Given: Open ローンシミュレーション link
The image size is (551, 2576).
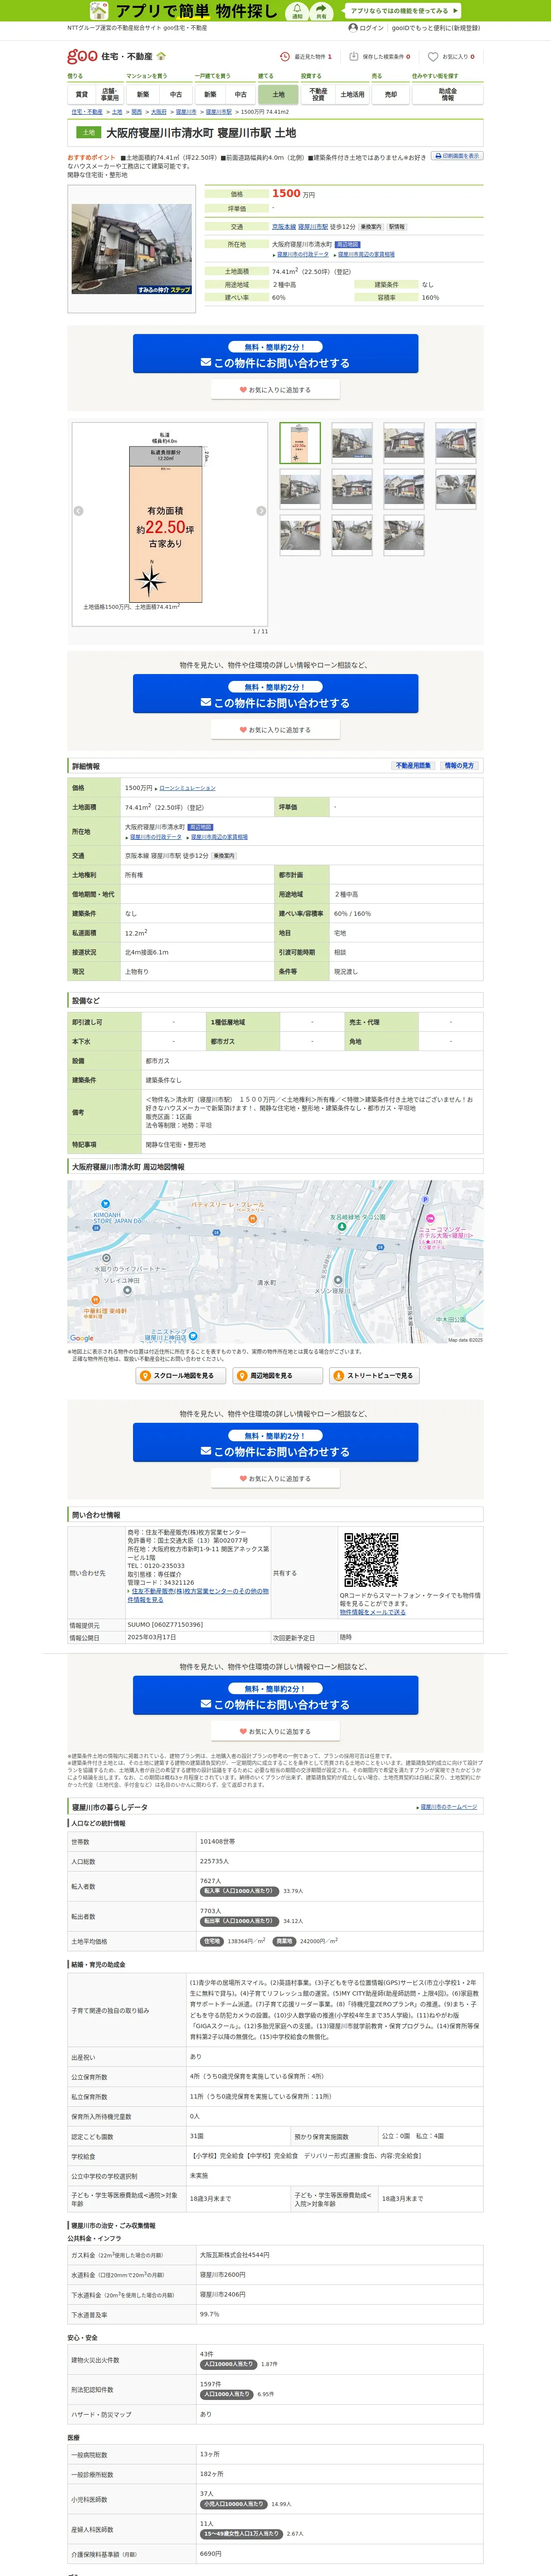Looking at the screenshot, I should coord(187,788).
